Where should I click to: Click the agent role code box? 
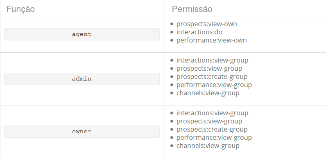point(82,34)
